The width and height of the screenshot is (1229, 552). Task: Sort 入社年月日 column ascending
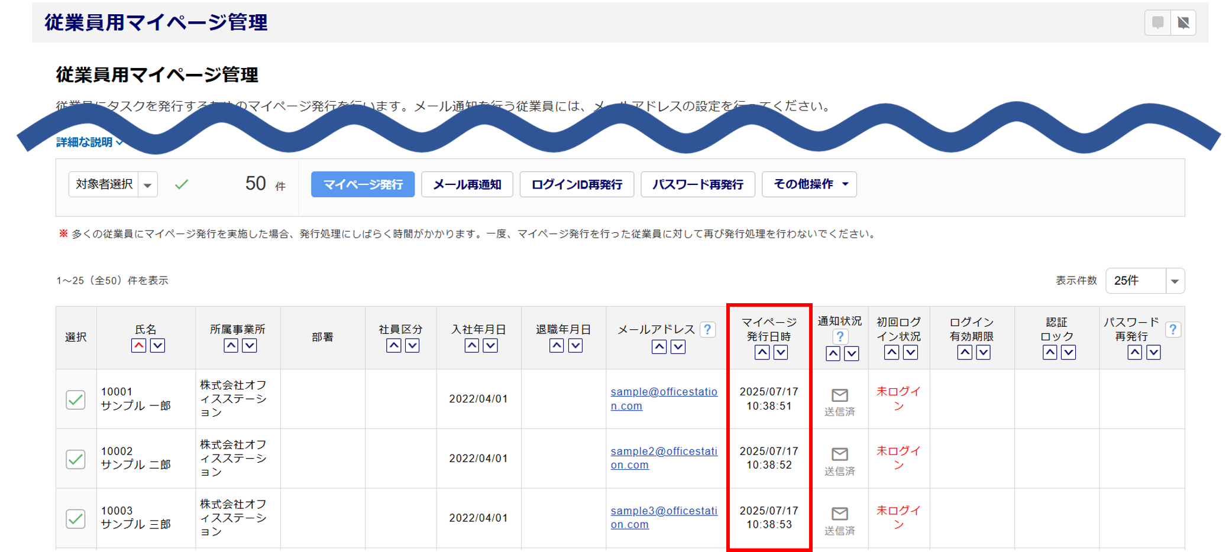(471, 346)
